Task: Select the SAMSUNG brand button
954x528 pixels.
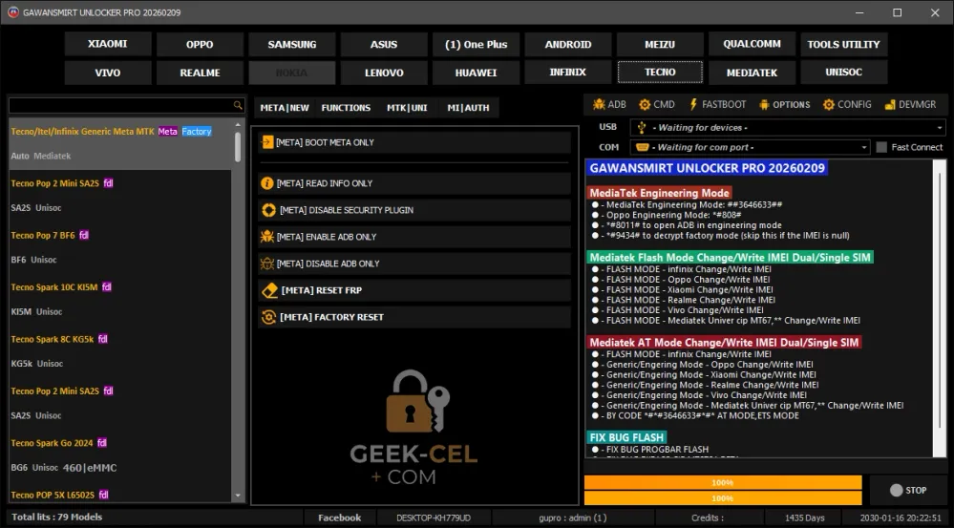Action: click(x=292, y=45)
